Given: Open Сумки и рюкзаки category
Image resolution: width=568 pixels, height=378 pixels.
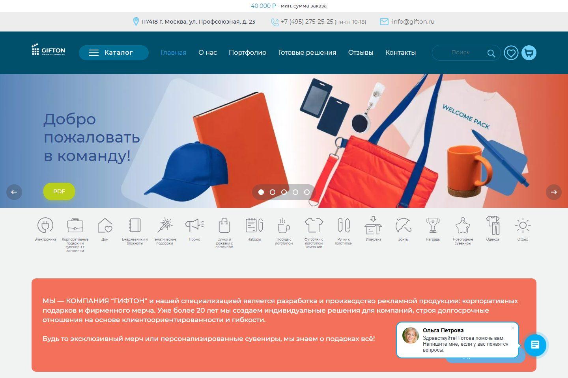Looking at the screenshot, I should coord(224,226).
